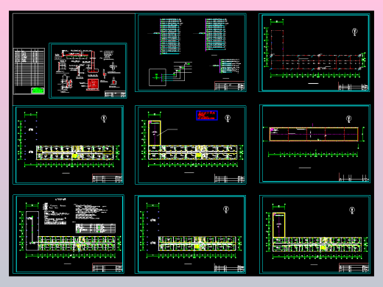Select the floor plan sheet with notes and tables
The height and width of the screenshot is (287, 383).
click(68, 234)
